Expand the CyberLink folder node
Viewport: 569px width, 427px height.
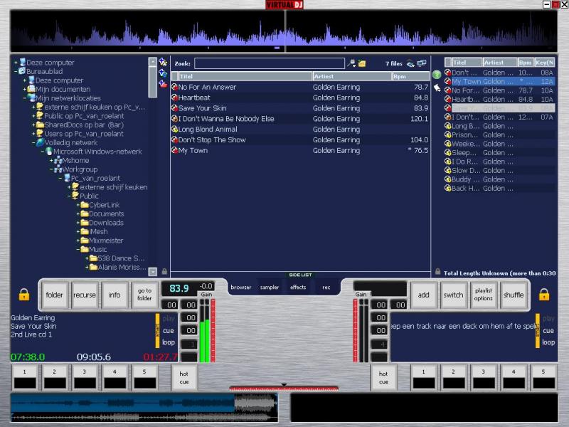78,205
